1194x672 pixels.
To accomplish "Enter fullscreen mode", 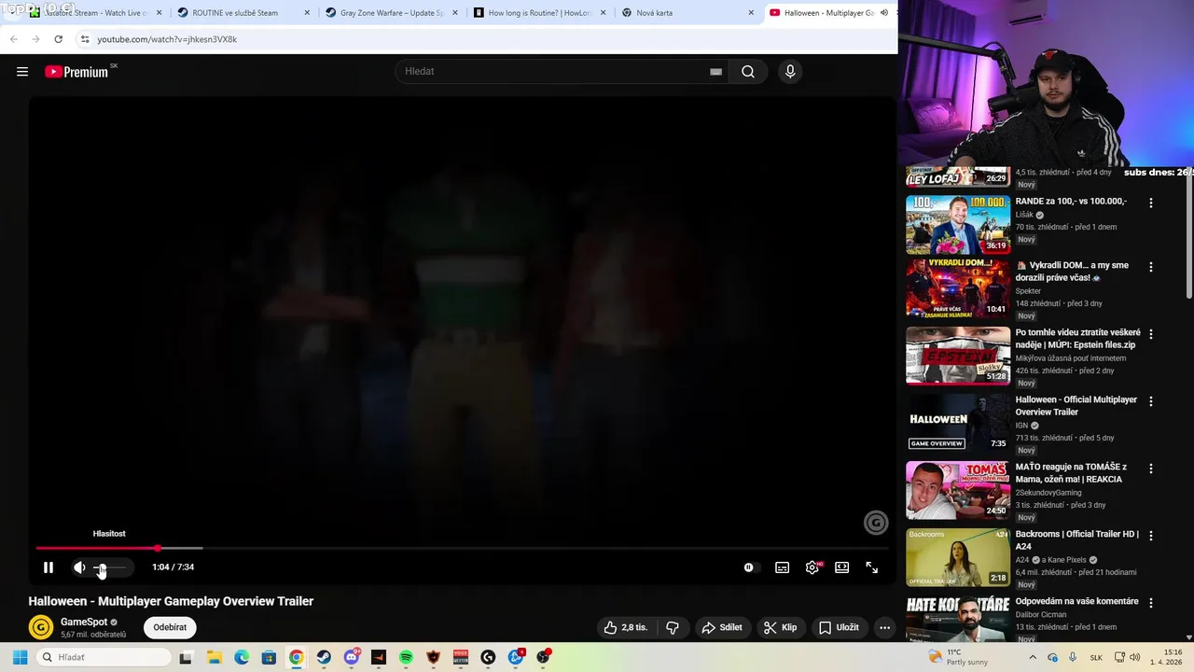I will tap(872, 567).
